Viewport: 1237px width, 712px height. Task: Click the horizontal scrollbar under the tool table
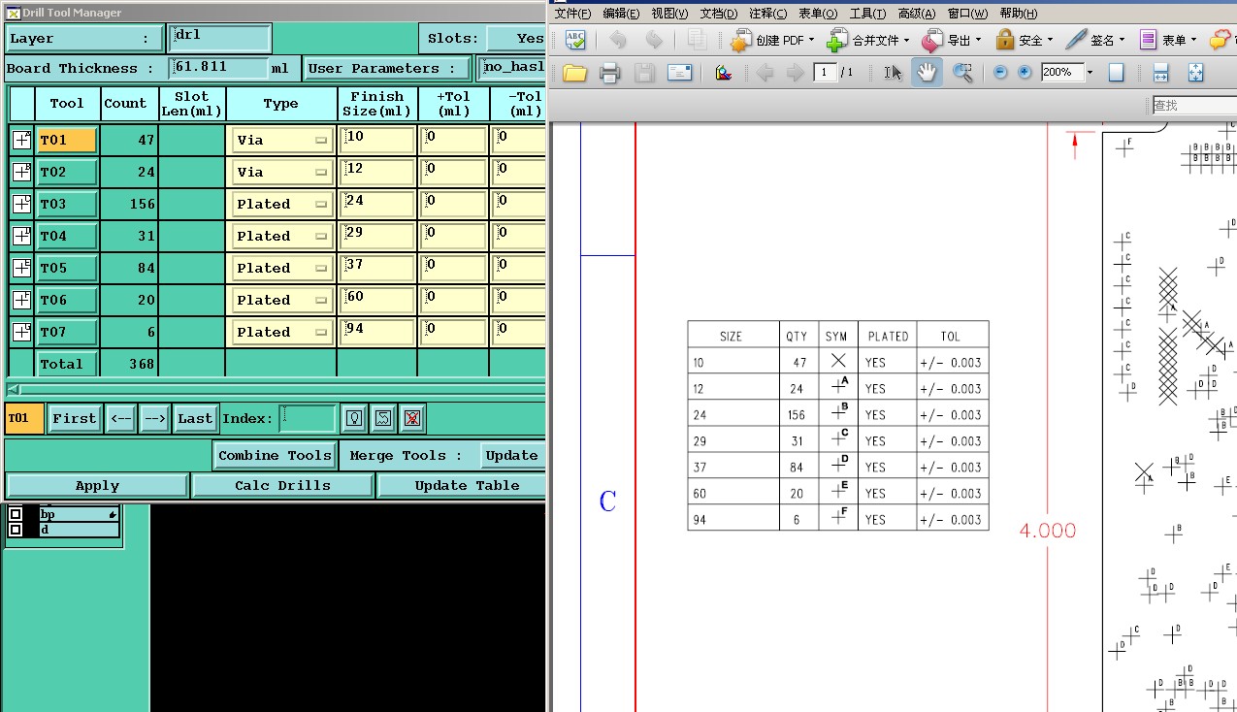point(276,389)
